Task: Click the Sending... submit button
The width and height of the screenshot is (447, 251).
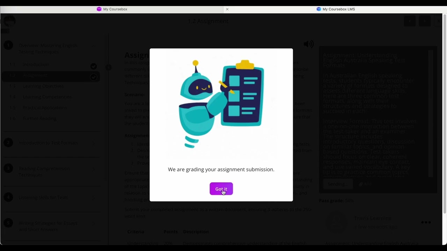Action: (338, 184)
